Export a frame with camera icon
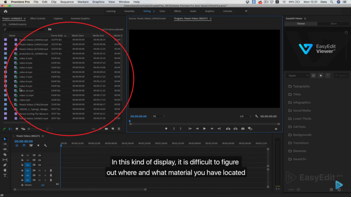351x197 pixels. click(243, 129)
